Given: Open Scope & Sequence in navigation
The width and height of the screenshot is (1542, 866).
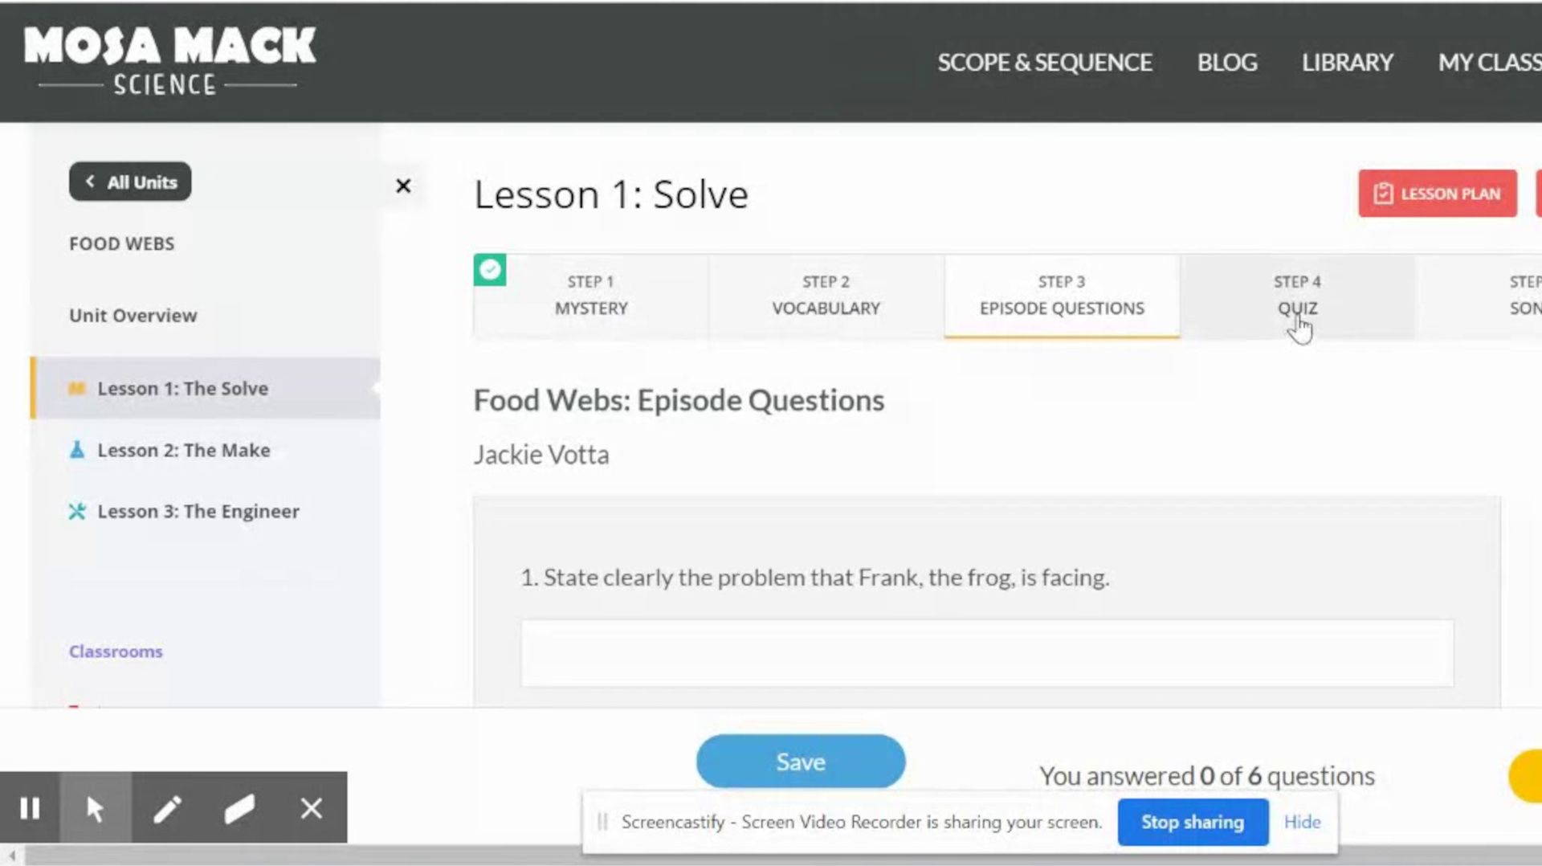Looking at the screenshot, I should pos(1045,62).
